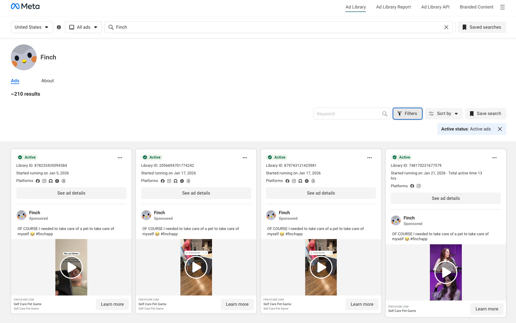Click Messenger platform icon on ad 2056694701774242

[x=182, y=181]
